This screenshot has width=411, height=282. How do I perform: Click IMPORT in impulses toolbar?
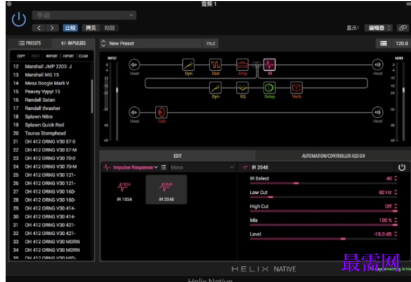(x=52, y=56)
